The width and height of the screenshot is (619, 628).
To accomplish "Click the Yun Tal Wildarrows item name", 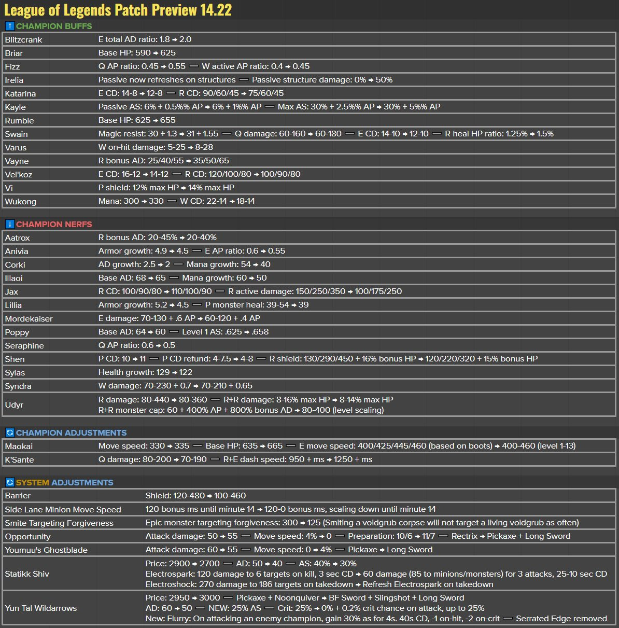I will (x=41, y=608).
